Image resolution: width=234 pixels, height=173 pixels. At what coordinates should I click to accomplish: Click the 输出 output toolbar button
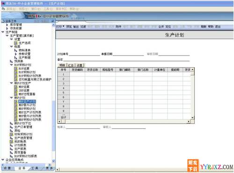coord(76,27)
